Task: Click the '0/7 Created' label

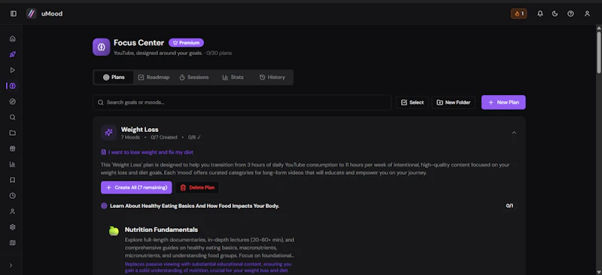Action: click(x=164, y=137)
